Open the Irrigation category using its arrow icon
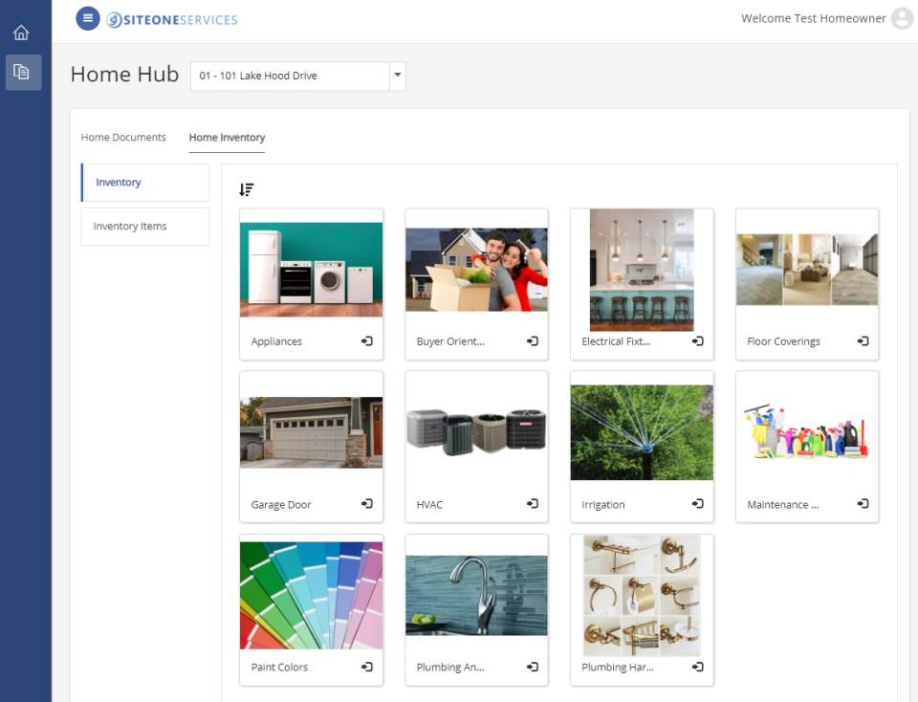The width and height of the screenshot is (918, 702). pos(697,504)
